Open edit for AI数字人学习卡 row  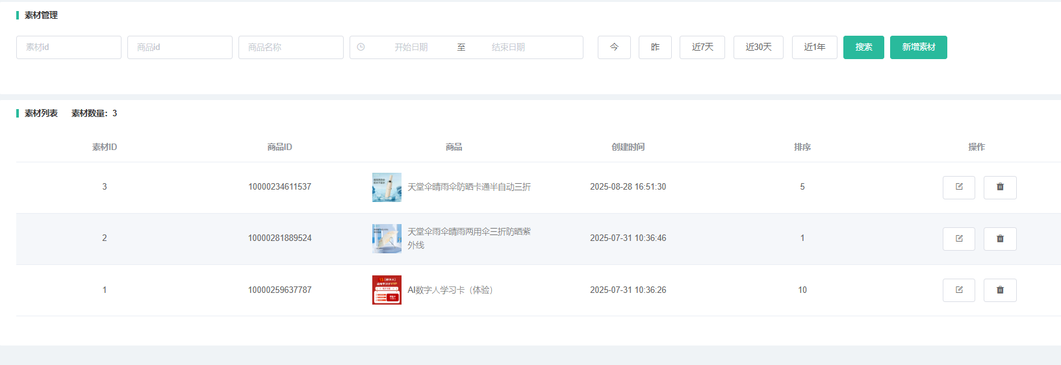[x=958, y=290]
